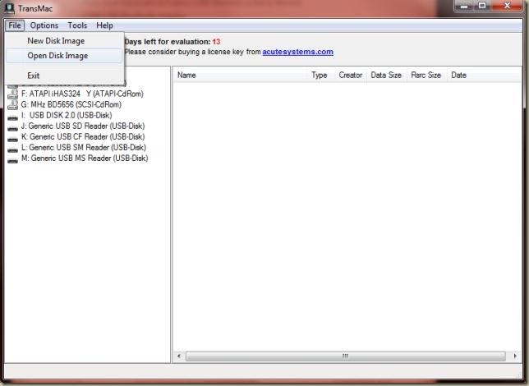This screenshot has width=529, height=386.
Task: Open the Tools menu
Action: point(77,25)
